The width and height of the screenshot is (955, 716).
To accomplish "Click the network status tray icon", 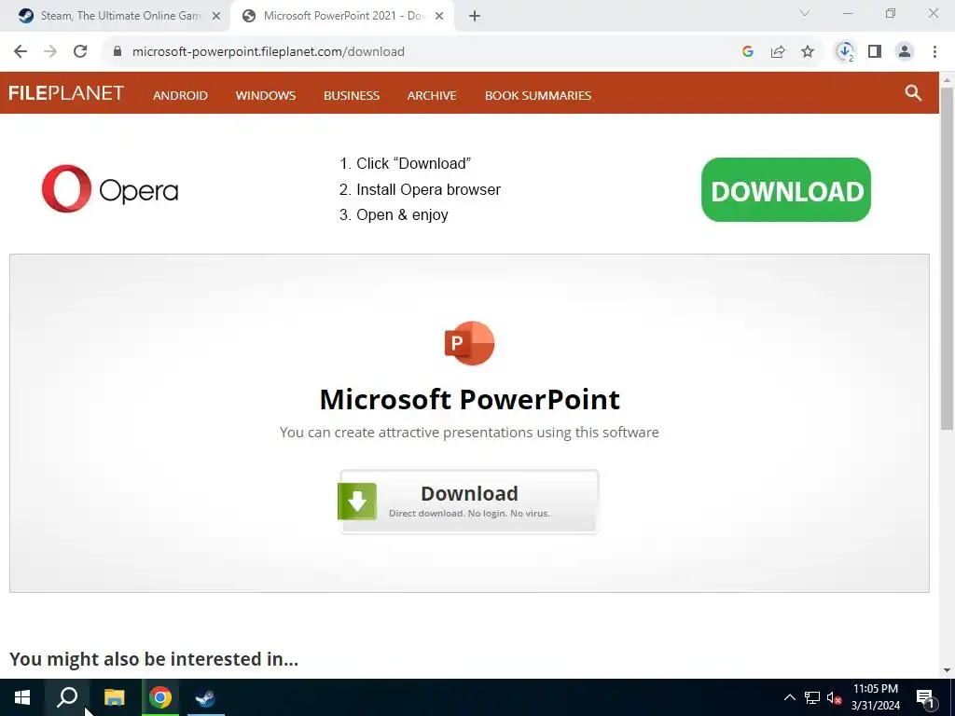I will 812,697.
